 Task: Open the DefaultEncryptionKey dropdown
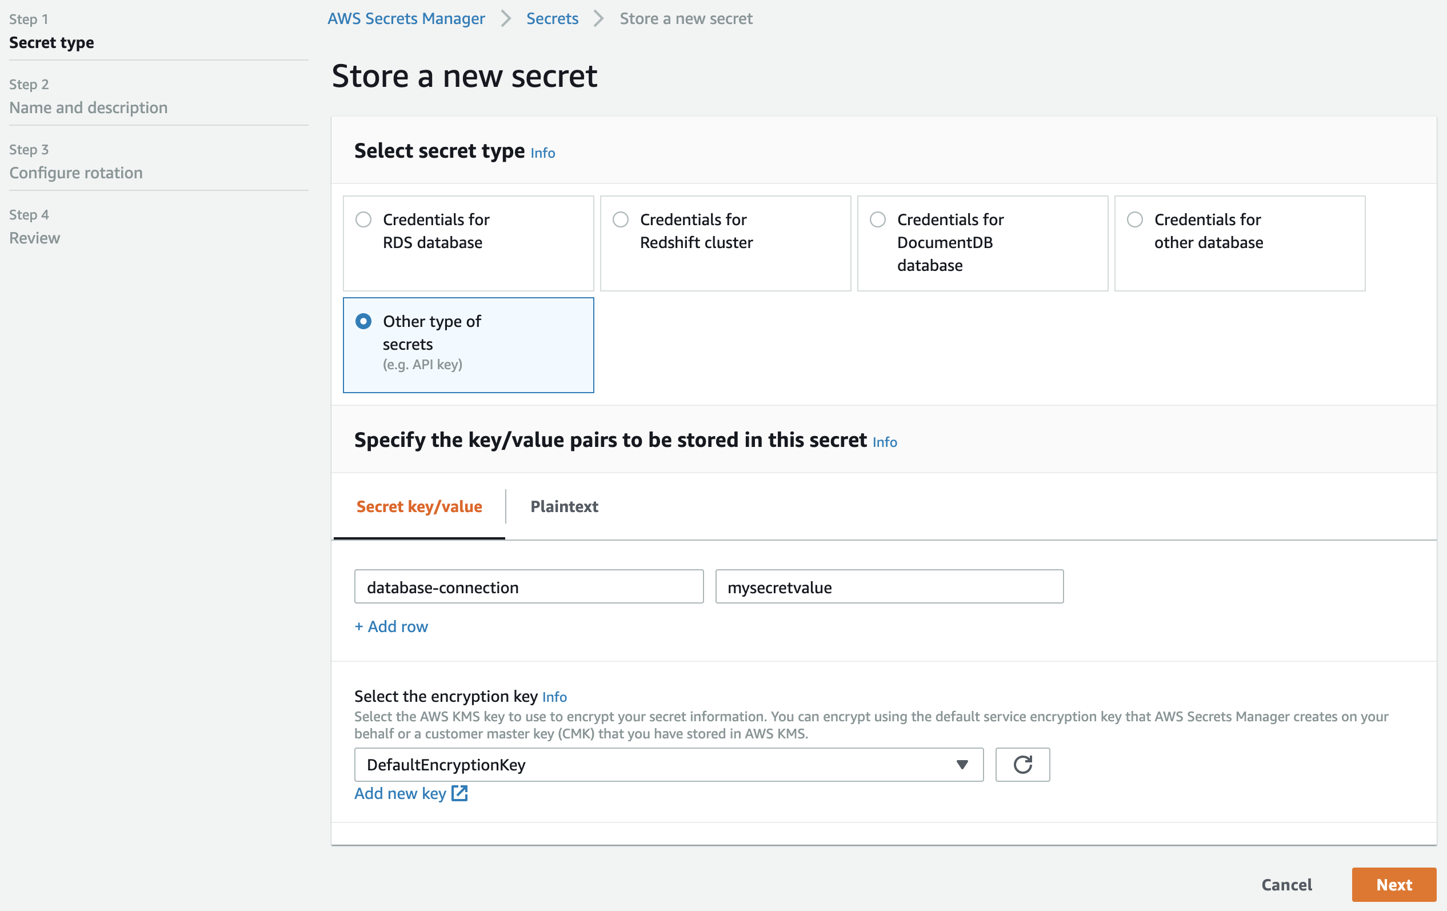[x=669, y=764]
